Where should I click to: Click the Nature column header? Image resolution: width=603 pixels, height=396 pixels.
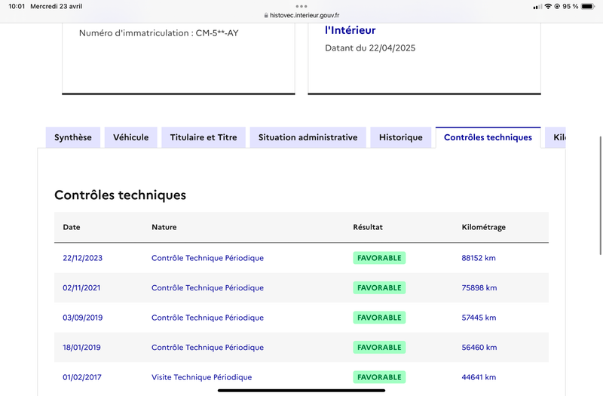[x=164, y=227]
